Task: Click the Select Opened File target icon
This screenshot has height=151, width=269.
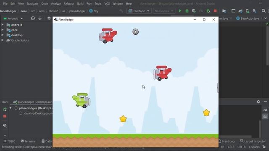Action: click(x=33, y=18)
